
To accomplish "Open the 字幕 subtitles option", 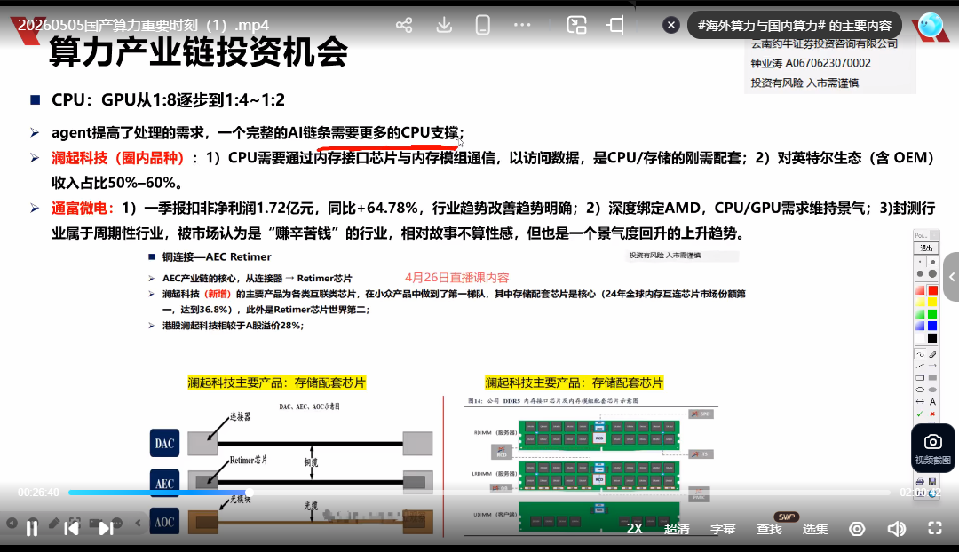I will 722,529.
